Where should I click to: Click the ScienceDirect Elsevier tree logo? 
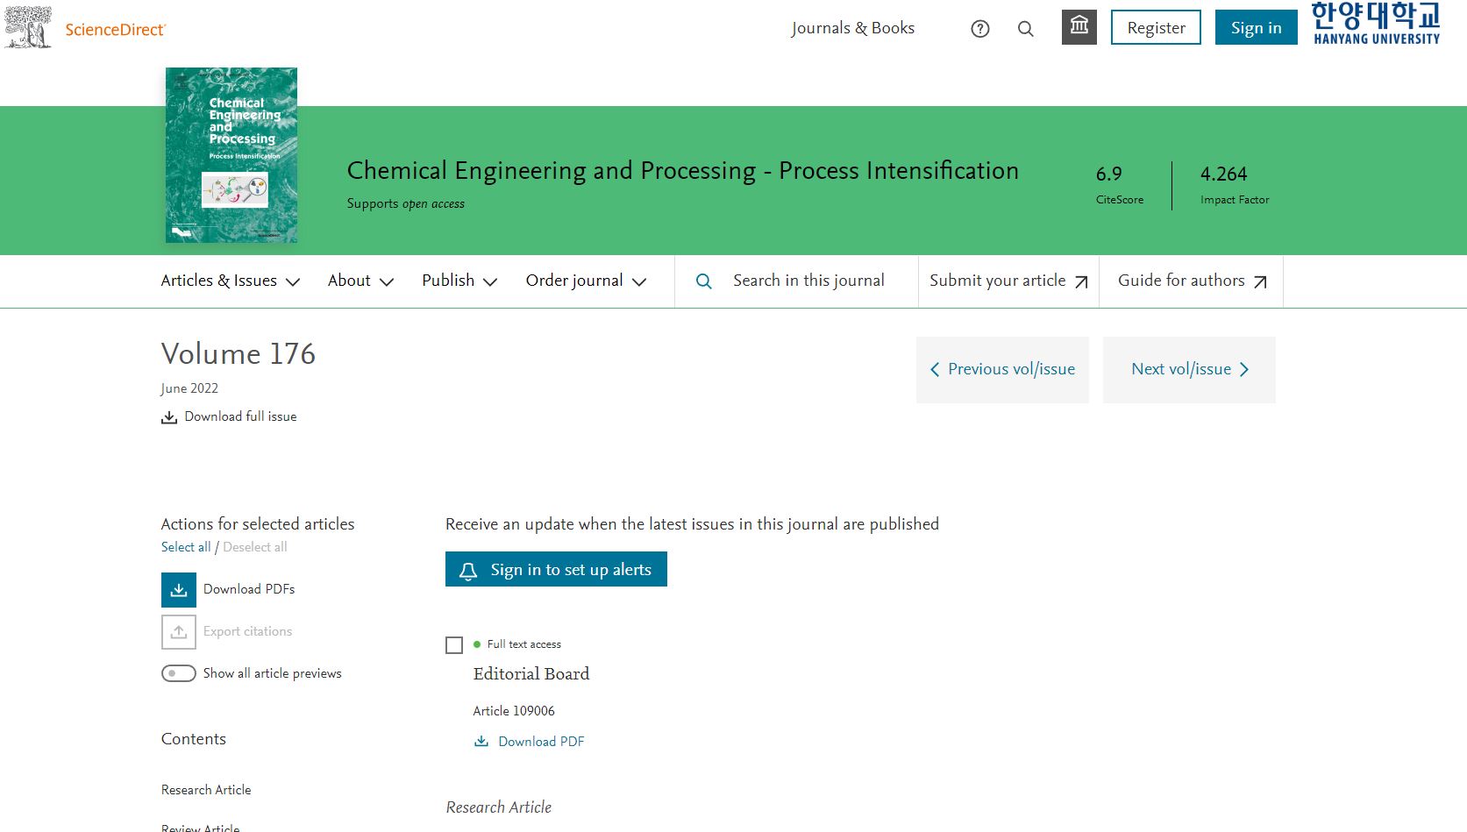point(28,27)
